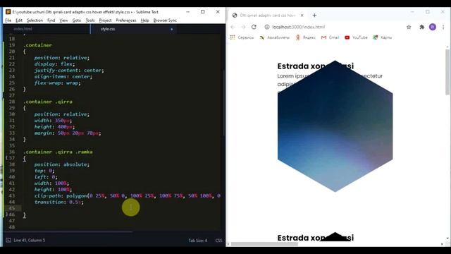Click the page scroll down arrow
Image resolution: width=451 pixels, height=254 pixels.
tap(447, 238)
